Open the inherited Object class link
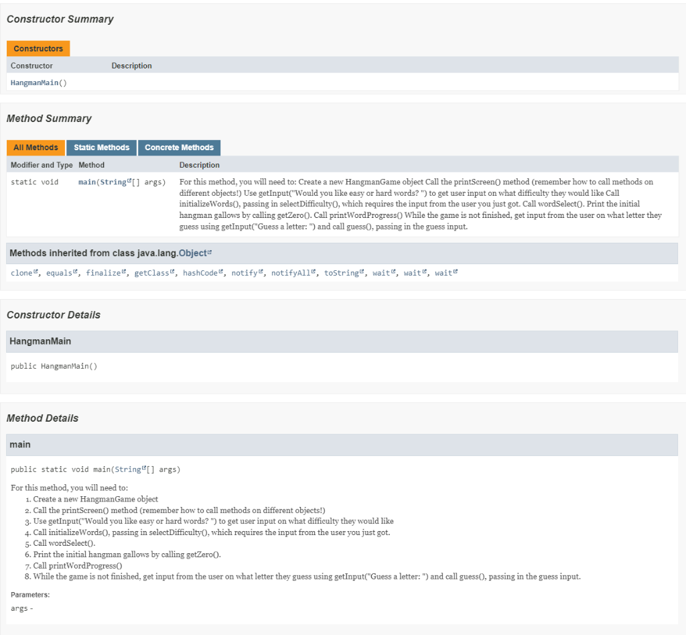Image resolution: width=686 pixels, height=635 pixels. click(x=192, y=253)
